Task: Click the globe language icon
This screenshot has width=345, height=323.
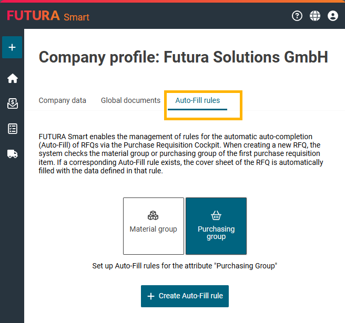Action: (x=315, y=16)
